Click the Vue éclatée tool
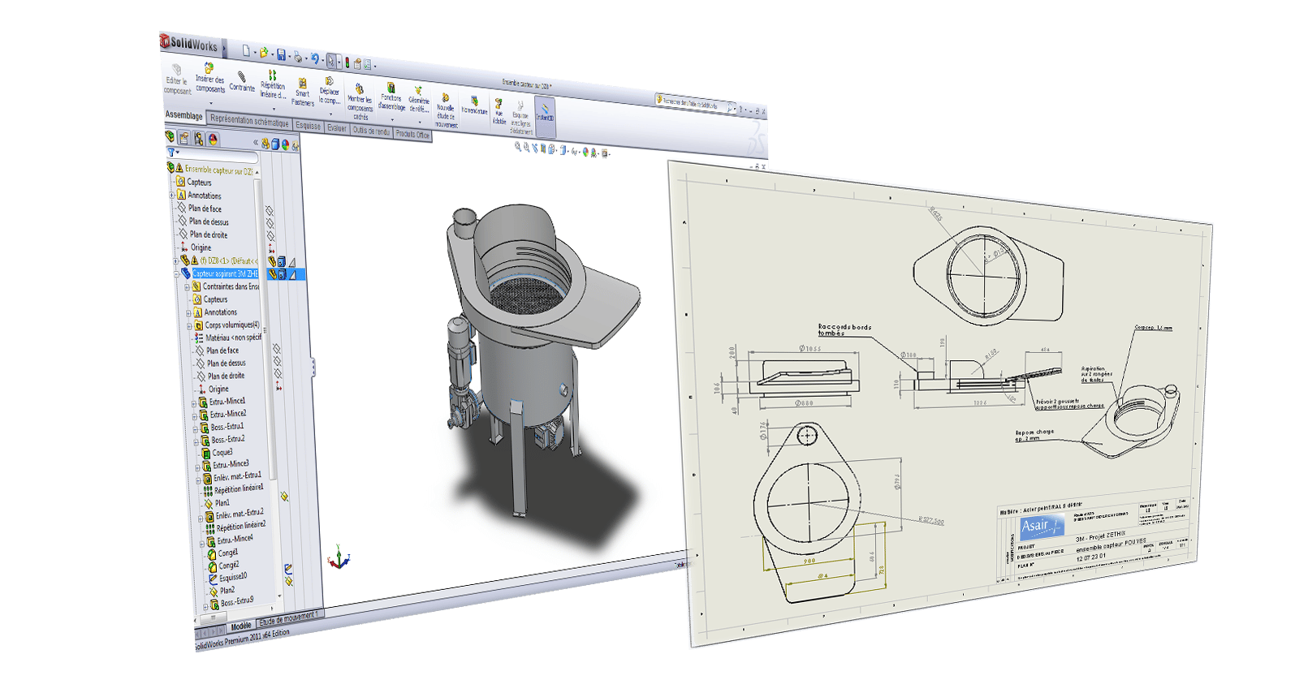 (x=499, y=112)
